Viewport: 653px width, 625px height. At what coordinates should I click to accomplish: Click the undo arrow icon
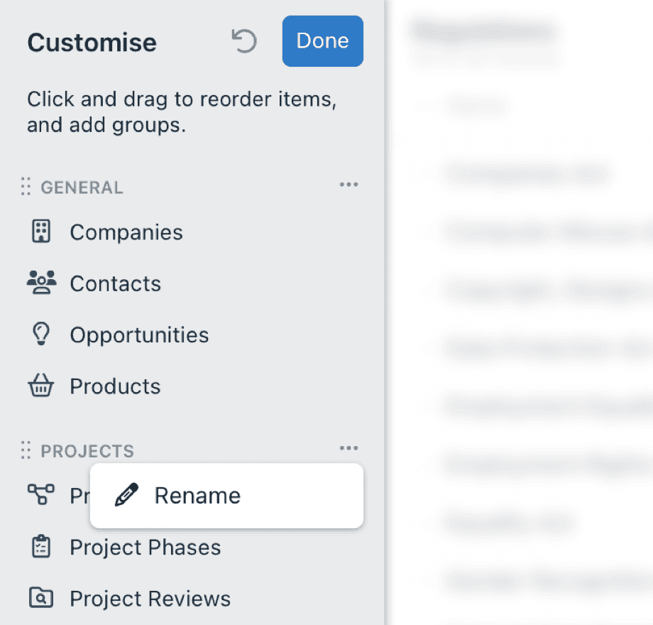pos(243,41)
